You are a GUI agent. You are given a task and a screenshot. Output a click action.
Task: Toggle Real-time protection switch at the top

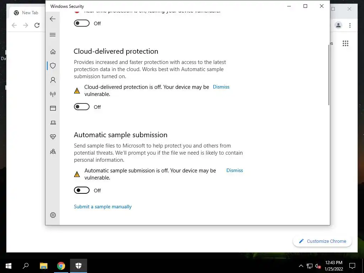pos(82,23)
